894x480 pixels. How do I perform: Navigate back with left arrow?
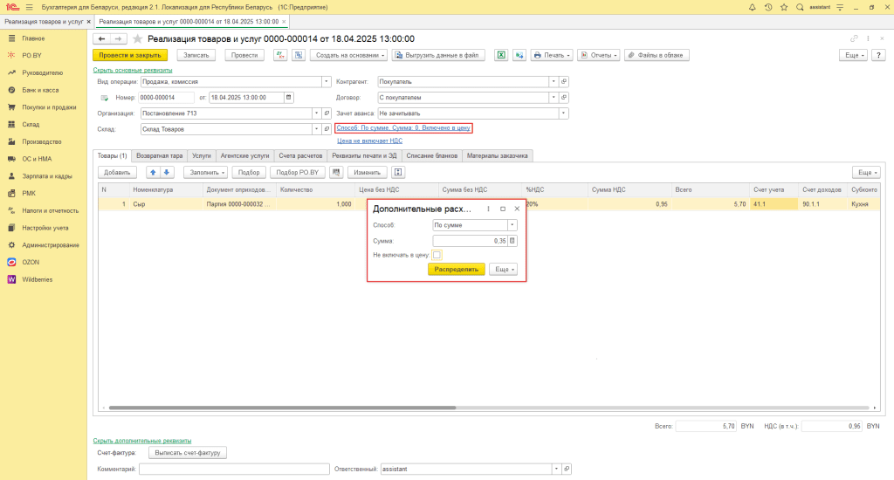[x=101, y=38]
